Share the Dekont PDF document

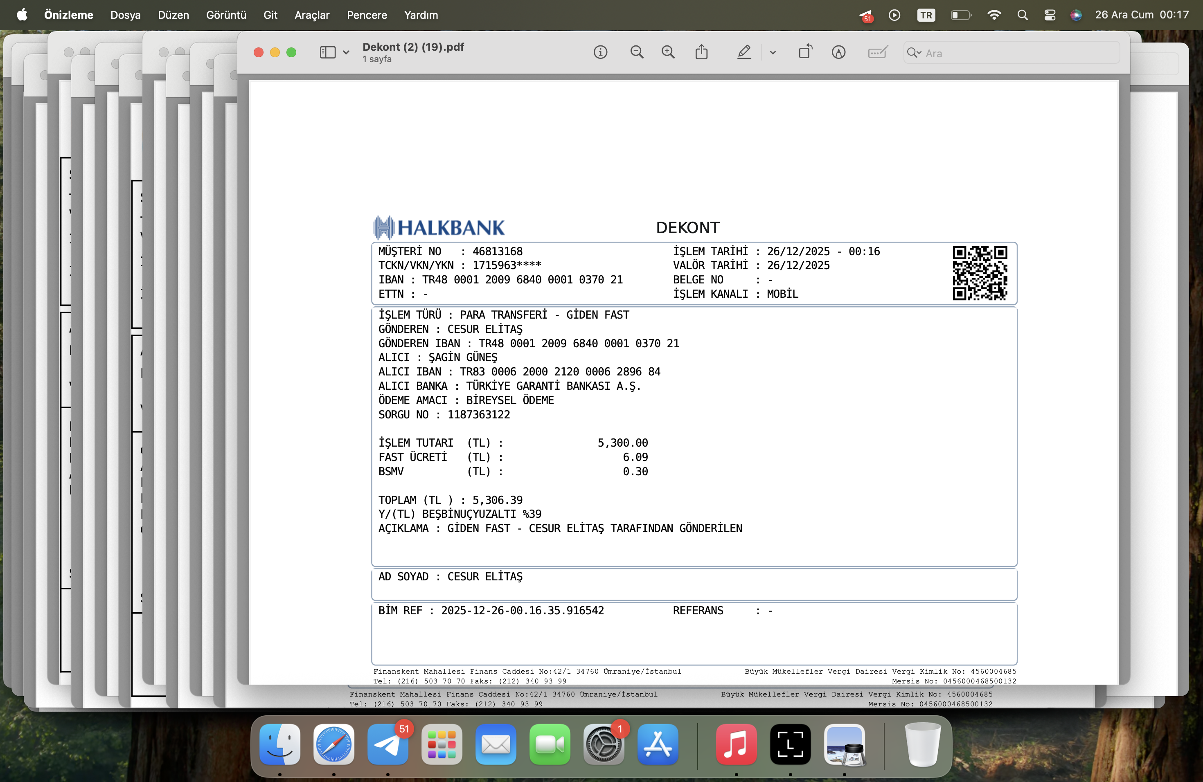[701, 52]
